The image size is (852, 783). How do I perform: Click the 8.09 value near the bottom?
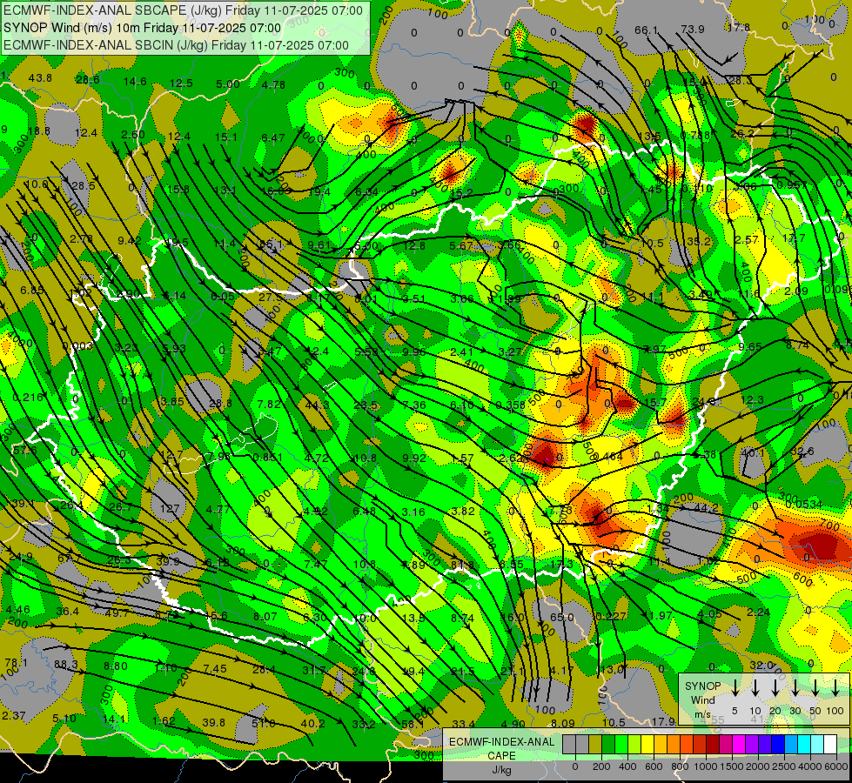coord(562,723)
